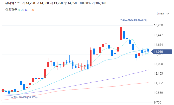
Task: Click the 12,195 axis label
Action: coord(158,74)
